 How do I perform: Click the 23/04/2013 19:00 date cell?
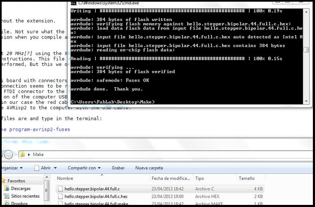point(168,197)
